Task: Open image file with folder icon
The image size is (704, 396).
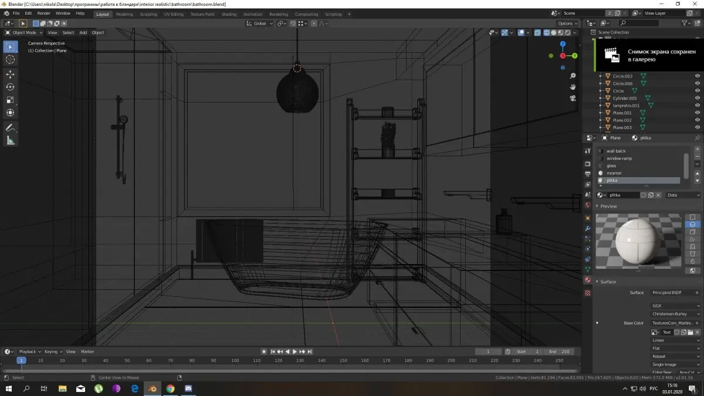Action: [x=691, y=332]
